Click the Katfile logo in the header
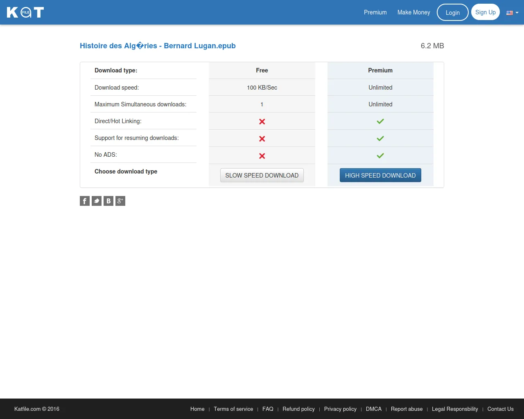The width and height of the screenshot is (524, 419). tap(25, 12)
